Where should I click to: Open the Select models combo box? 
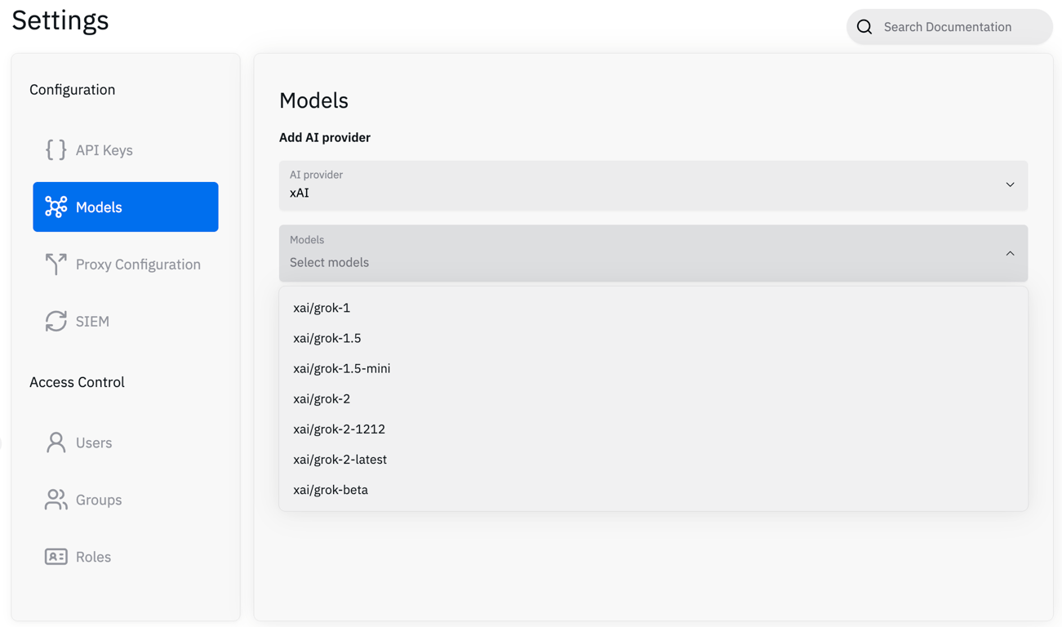click(637, 261)
